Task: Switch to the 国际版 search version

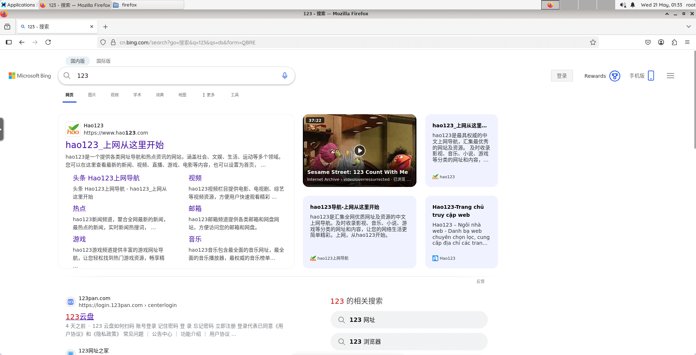Action: [x=103, y=61]
